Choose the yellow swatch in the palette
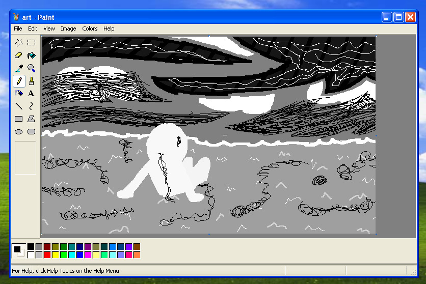Viewport: 426px width, 284px height. pos(56,254)
